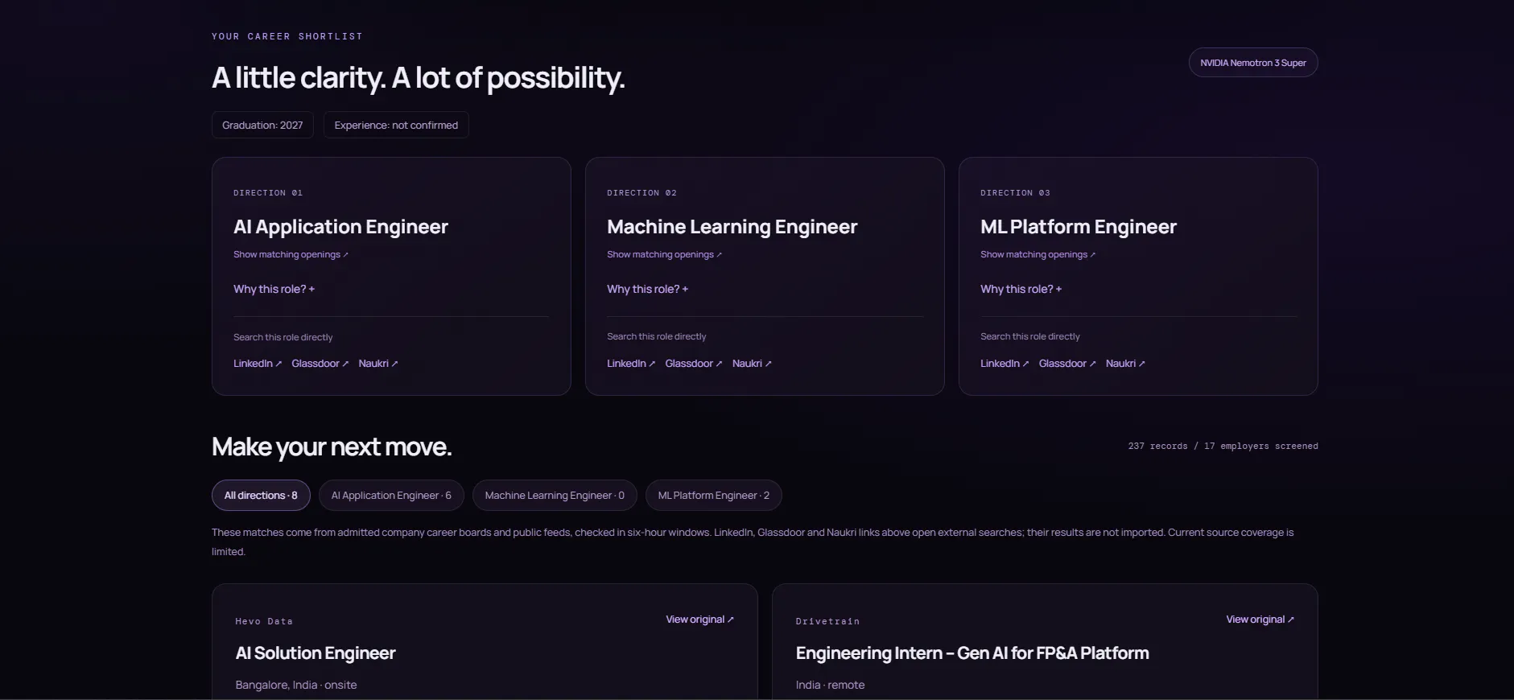
Task: Show matching openings for ML Platform Engineer
Action: 1038,254
